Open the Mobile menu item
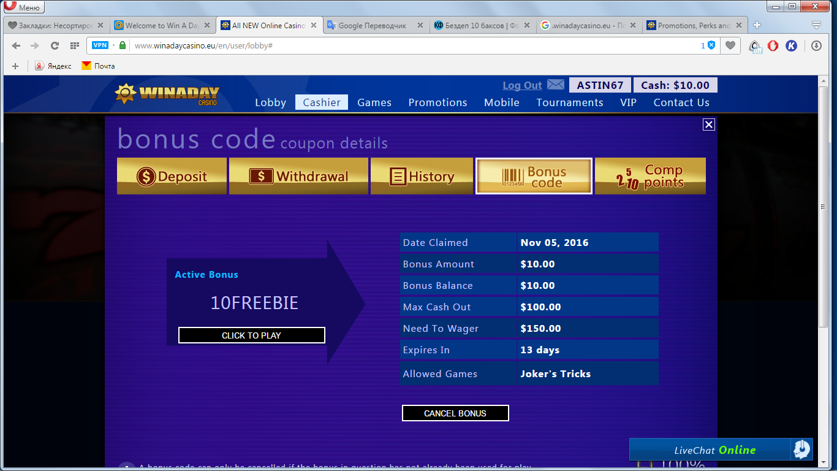This screenshot has width=837, height=471. (x=502, y=102)
